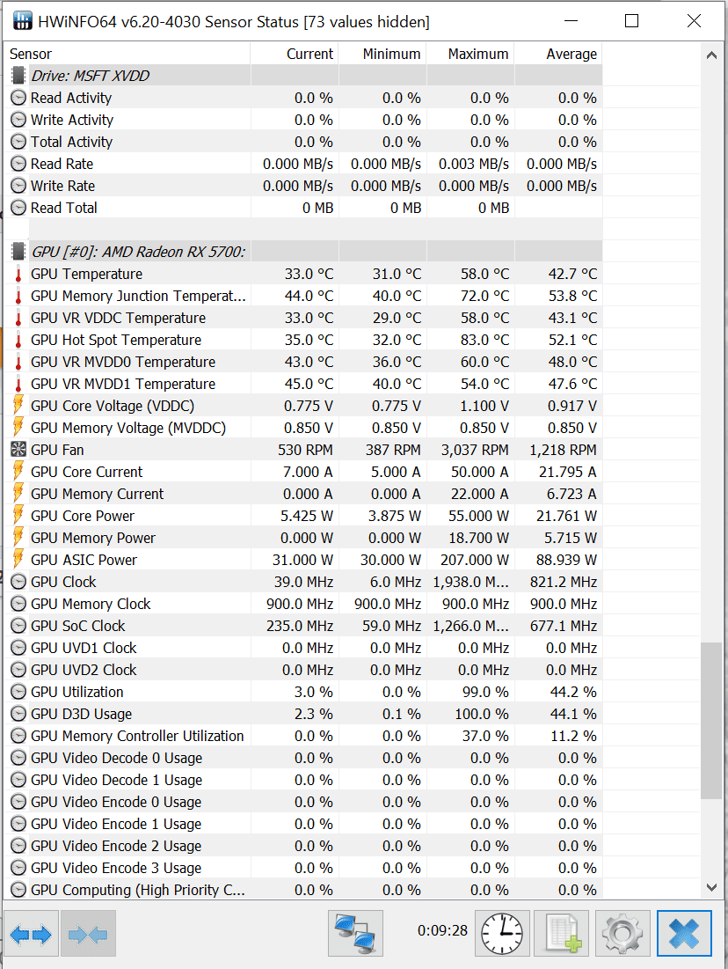Click the Average column header
This screenshot has height=969, width=728.
coord(559,54)
